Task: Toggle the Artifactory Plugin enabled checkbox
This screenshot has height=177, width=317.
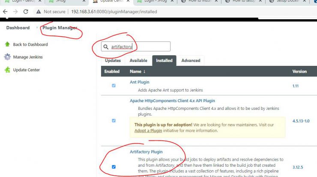Action: (x=114, y=167)
